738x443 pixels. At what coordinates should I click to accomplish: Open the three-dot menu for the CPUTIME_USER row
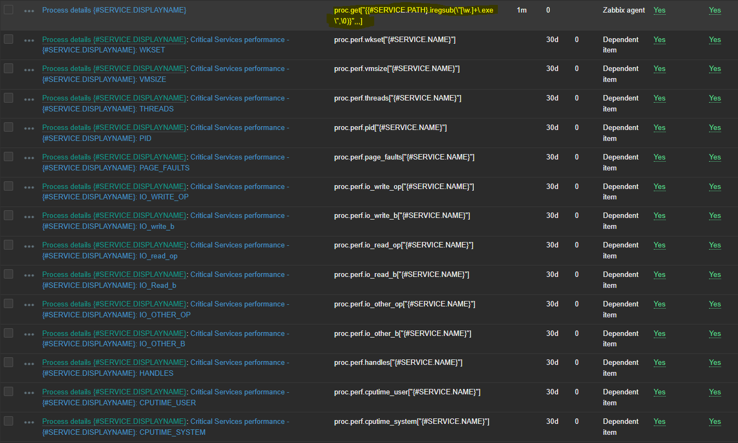(29, 393)
